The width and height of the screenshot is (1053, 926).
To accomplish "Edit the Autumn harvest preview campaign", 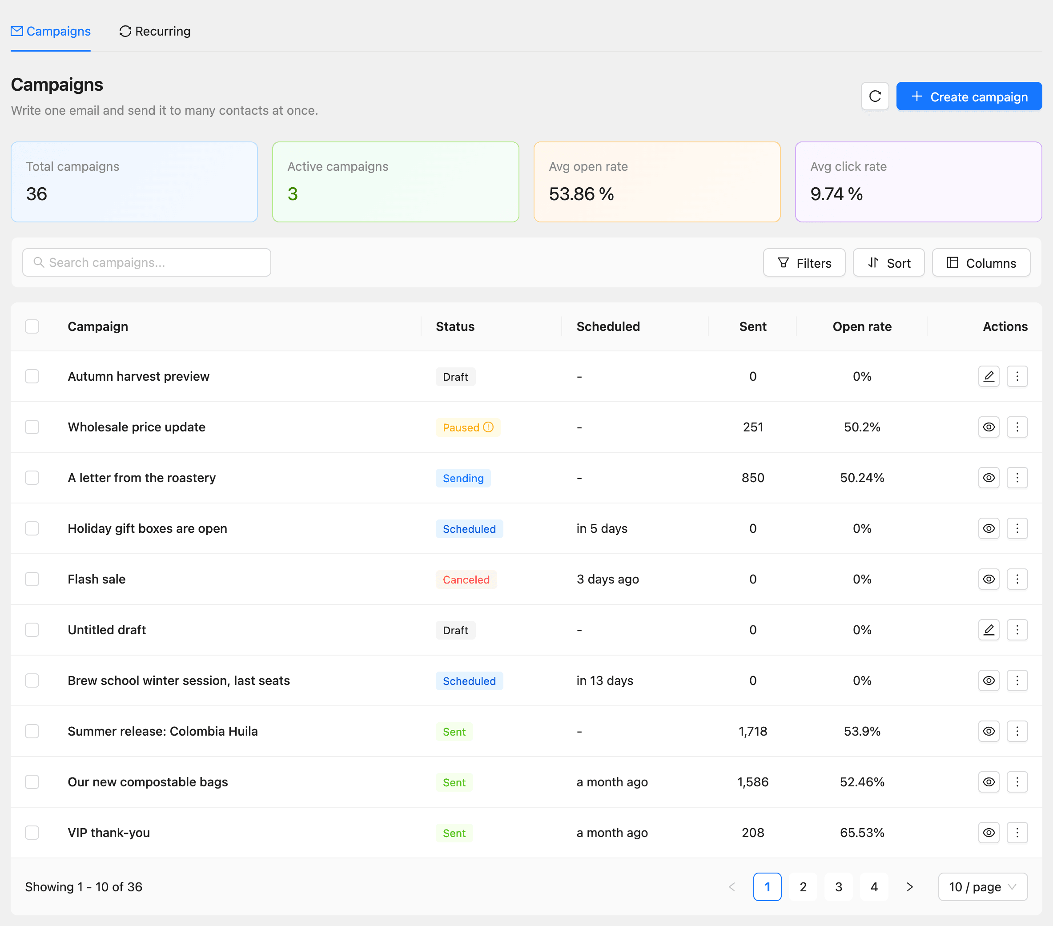I will click(x=989, y=377).
